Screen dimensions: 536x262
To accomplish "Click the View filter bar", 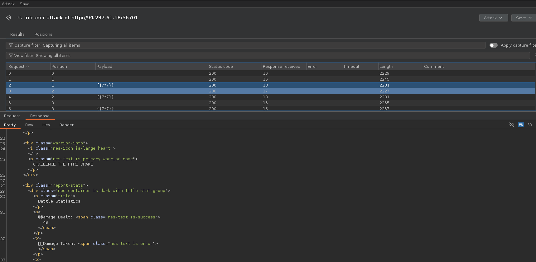I will tap(268, 55).
